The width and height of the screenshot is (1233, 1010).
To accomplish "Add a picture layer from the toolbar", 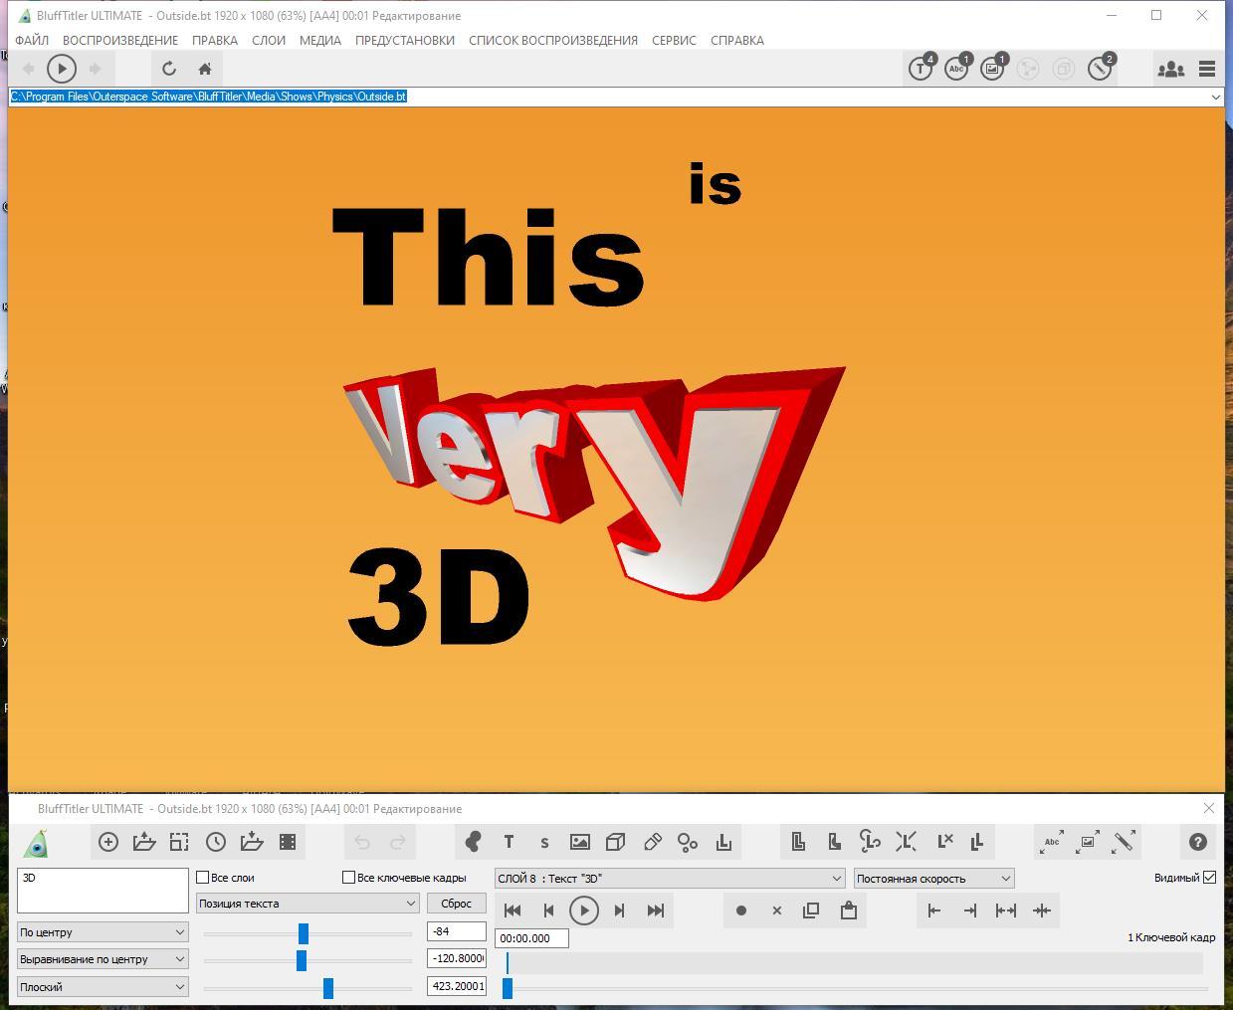I will tap(580, 842).
